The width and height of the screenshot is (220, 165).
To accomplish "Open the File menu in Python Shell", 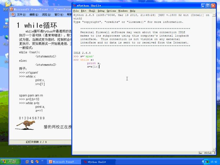I will coord(76,11).
